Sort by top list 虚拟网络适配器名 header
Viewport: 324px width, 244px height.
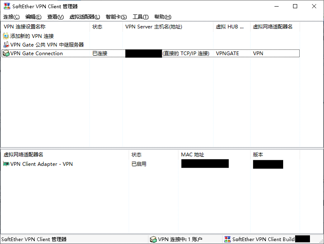275,27
